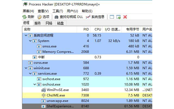Sort by the 用户名 column header

pos(147,29)
